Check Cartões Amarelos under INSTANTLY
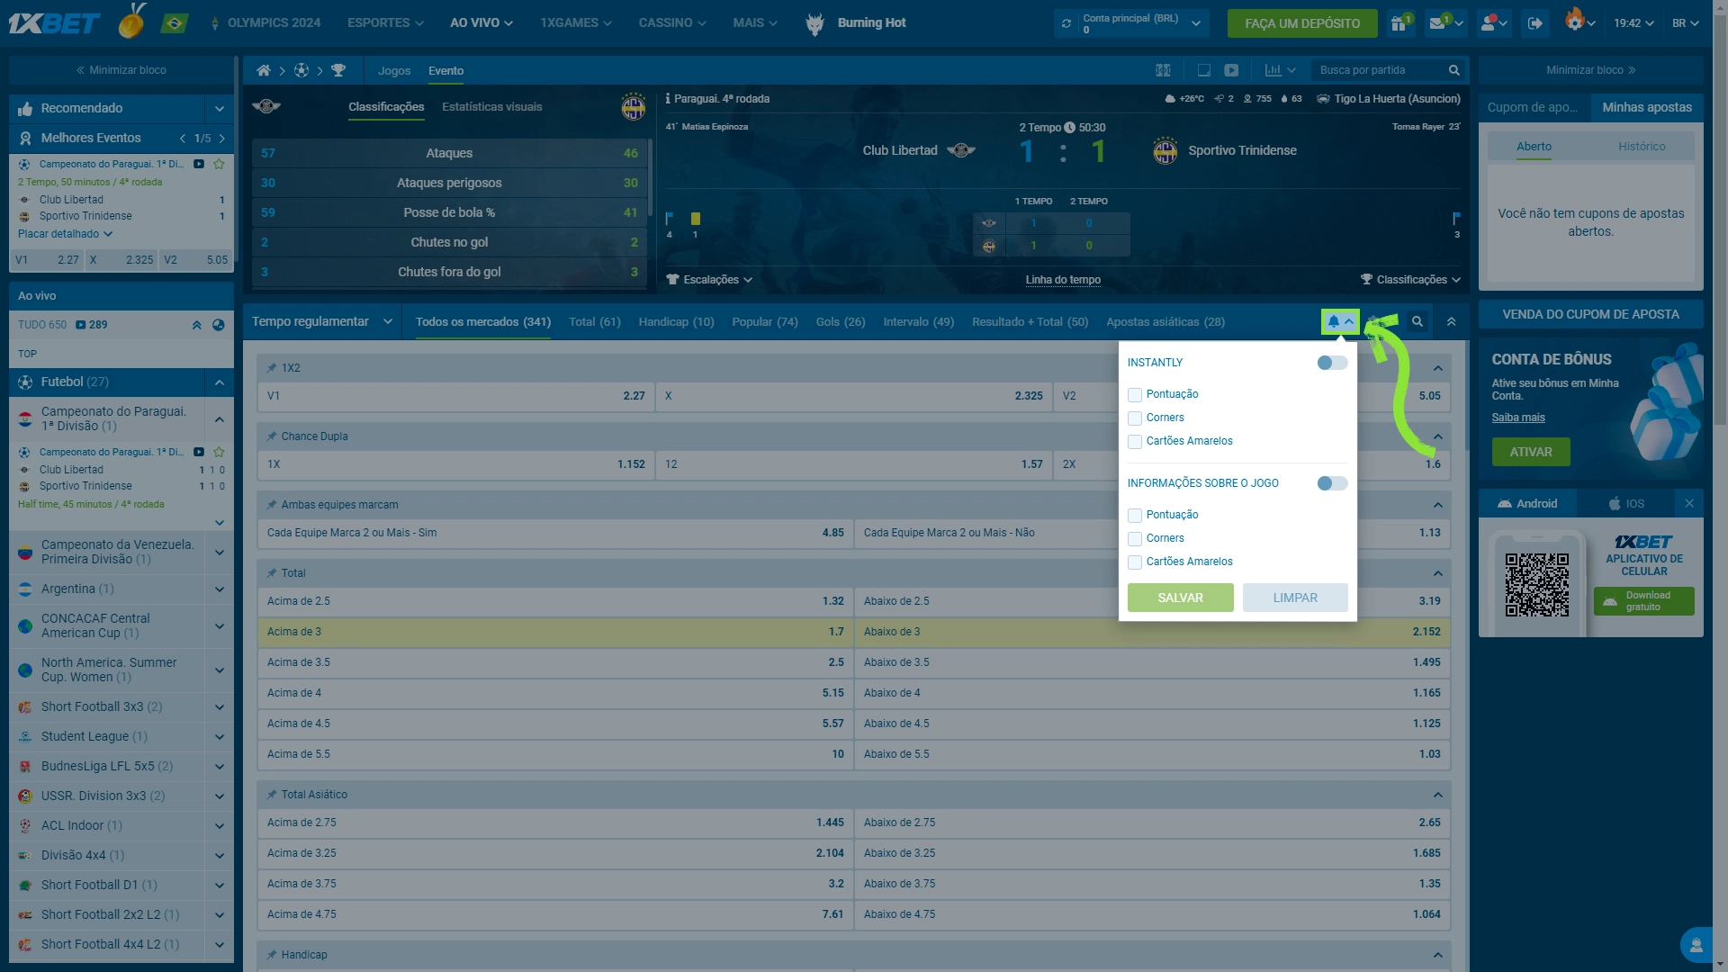 click(1135, 442)
